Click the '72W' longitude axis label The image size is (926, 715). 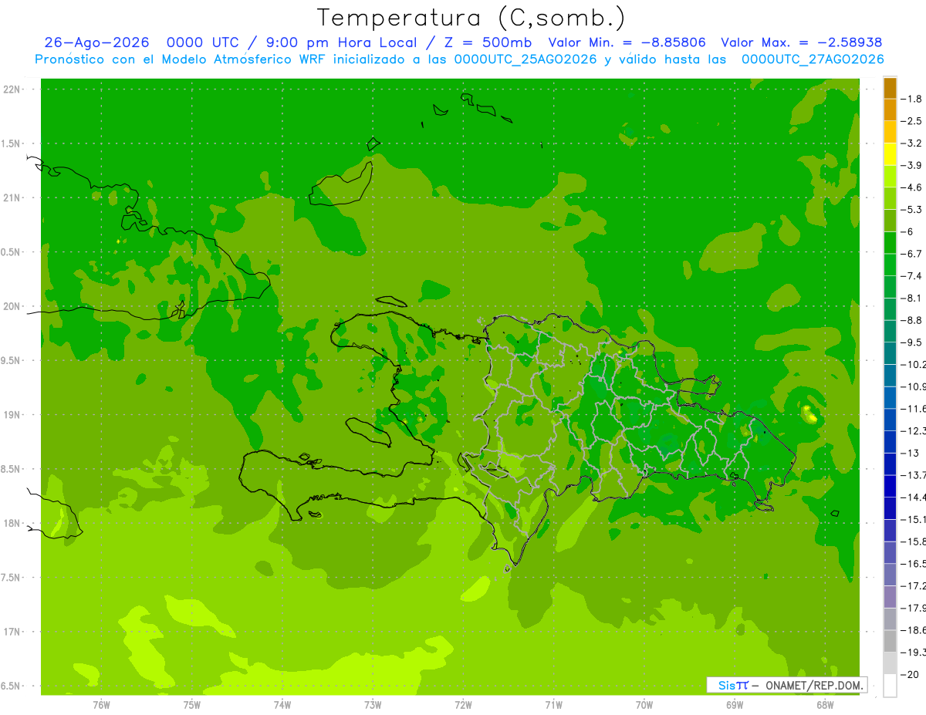463,704
